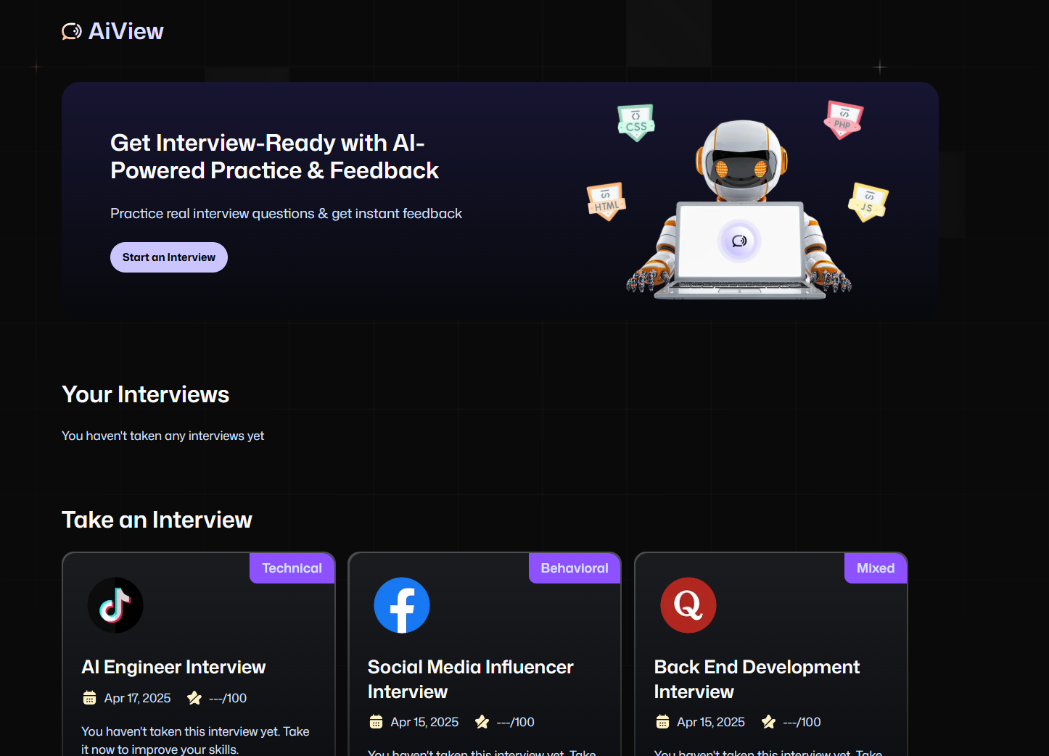Click the Facebook icon on Influencer card
This screenshot has height=756, width=1049.
click(x=402, y=605)
